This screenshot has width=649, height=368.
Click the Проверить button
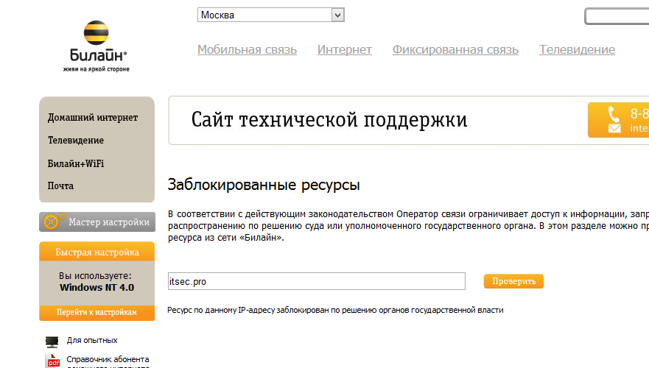tap(513, 281)
